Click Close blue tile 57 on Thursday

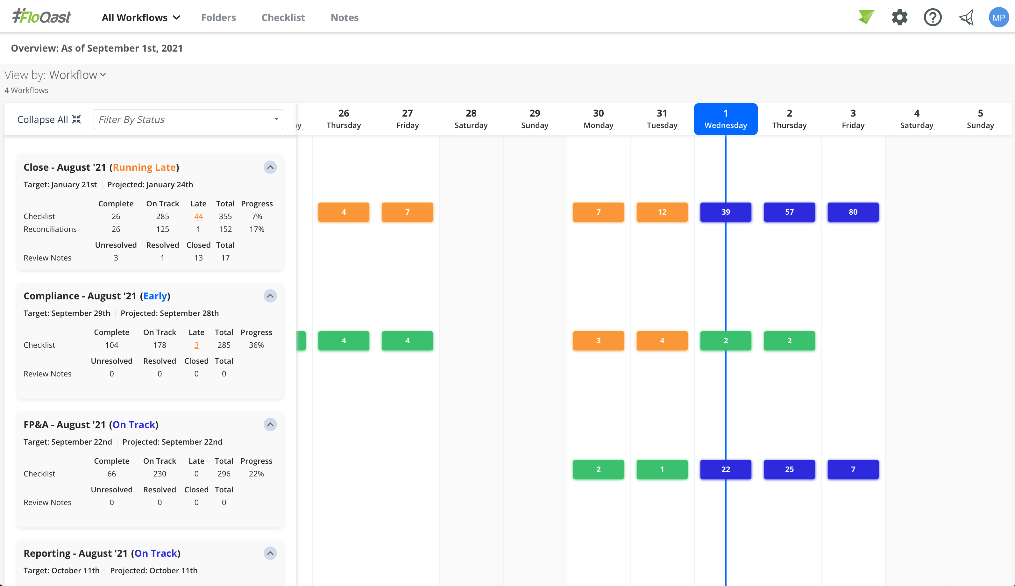point(789,212)
